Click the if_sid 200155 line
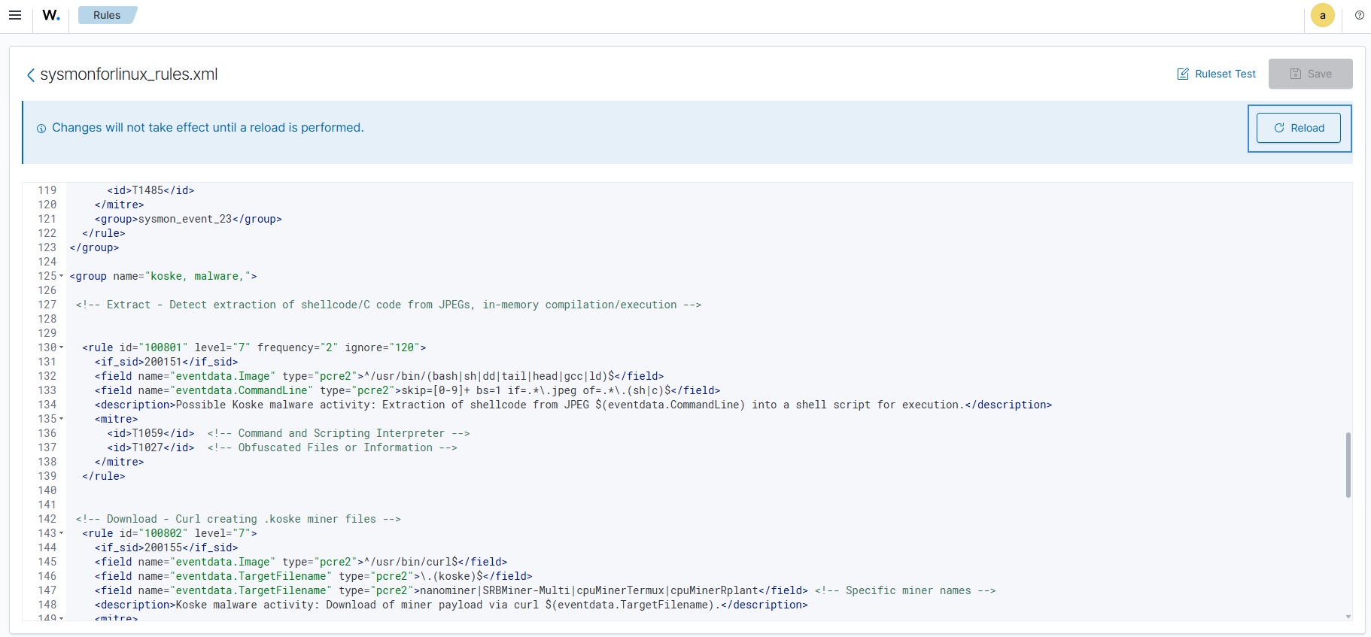The height and width of the screenshot is (637, 1371). point(166,548)
